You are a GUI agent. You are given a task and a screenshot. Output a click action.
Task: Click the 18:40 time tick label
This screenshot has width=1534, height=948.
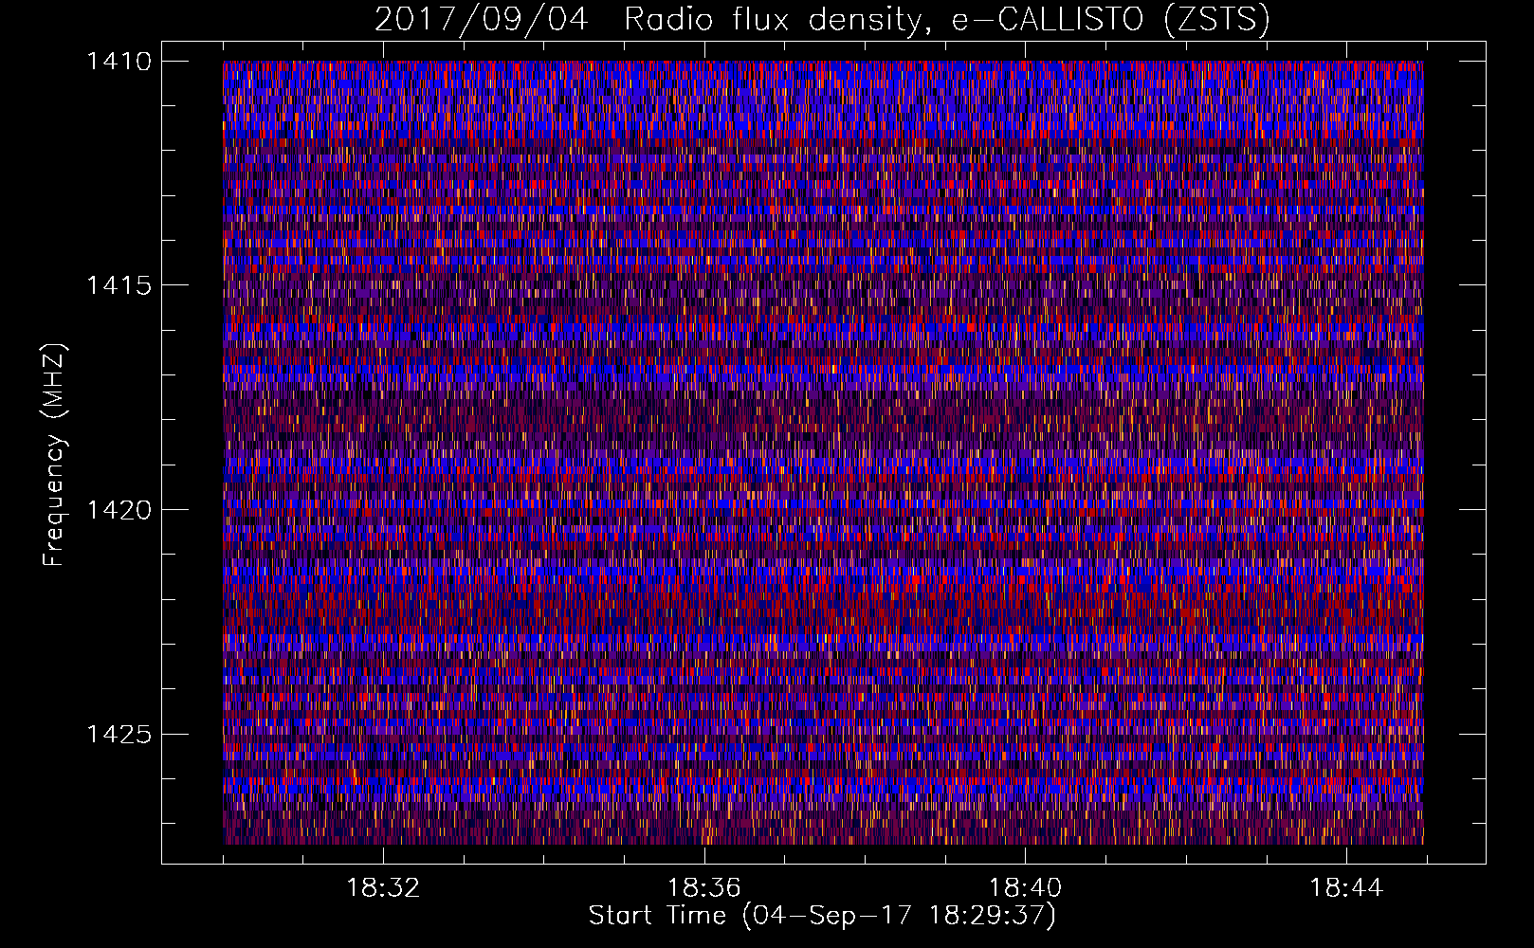[1025, 888]
